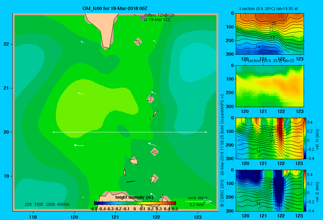Click the magenta drifter track marker

[142, 18]
